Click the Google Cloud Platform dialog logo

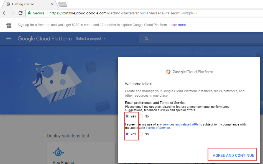click(189, 72)
